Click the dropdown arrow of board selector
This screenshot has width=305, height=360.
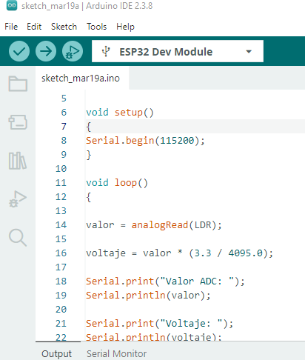tap(249, 52)
